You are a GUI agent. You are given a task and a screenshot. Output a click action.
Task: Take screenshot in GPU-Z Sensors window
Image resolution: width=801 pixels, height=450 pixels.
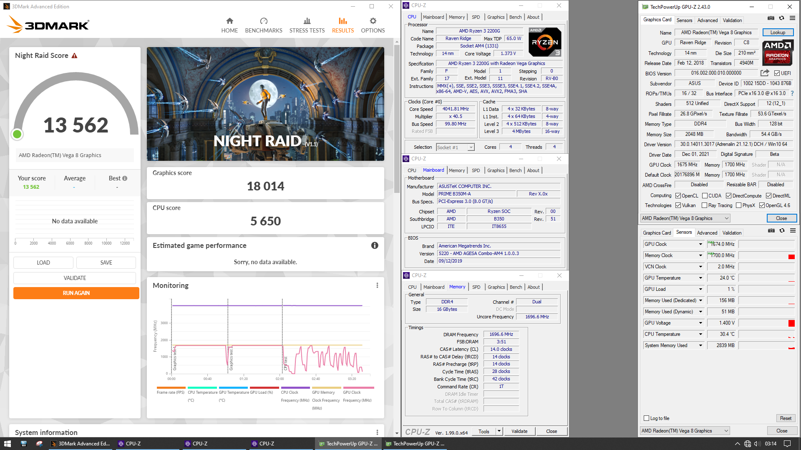pos(771,231)
